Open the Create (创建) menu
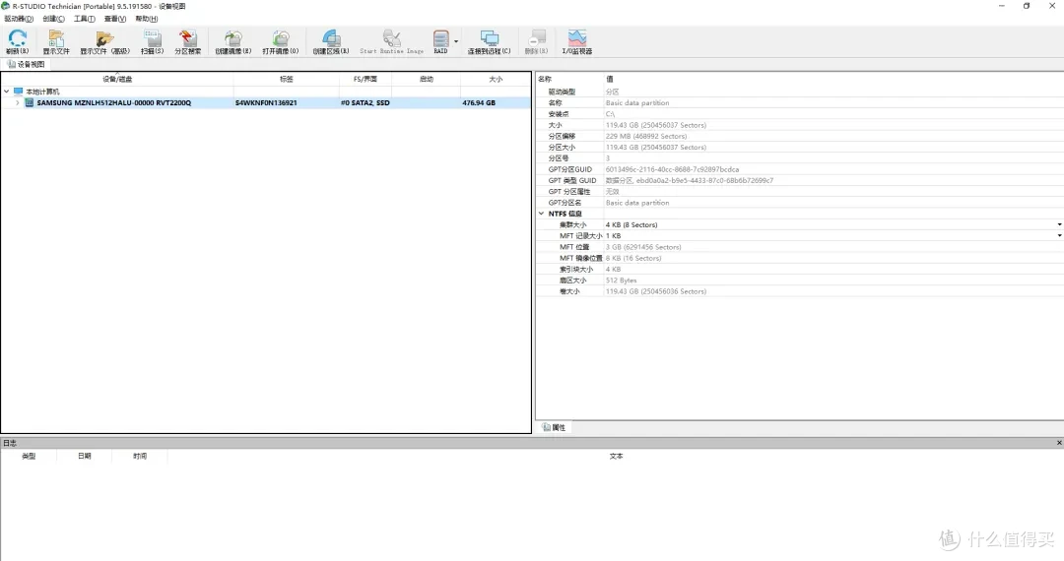The width and height of the screenshot is (1064, 561). pos(53,19)
